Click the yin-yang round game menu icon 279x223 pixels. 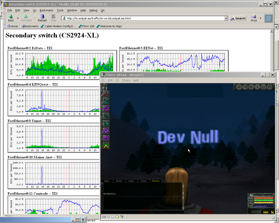tap(264, 87)
